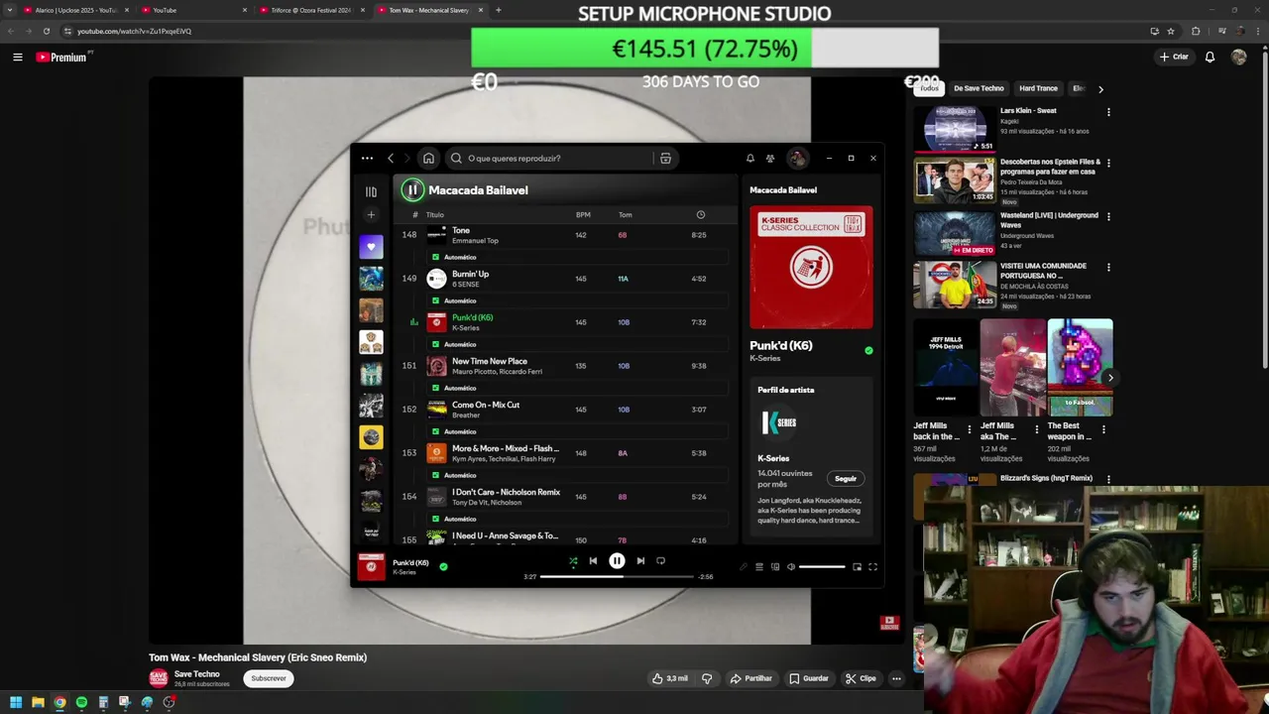Toggle Automático checkbox under Punk'd (K6)
1269x714 pixels.
[435, 344]
